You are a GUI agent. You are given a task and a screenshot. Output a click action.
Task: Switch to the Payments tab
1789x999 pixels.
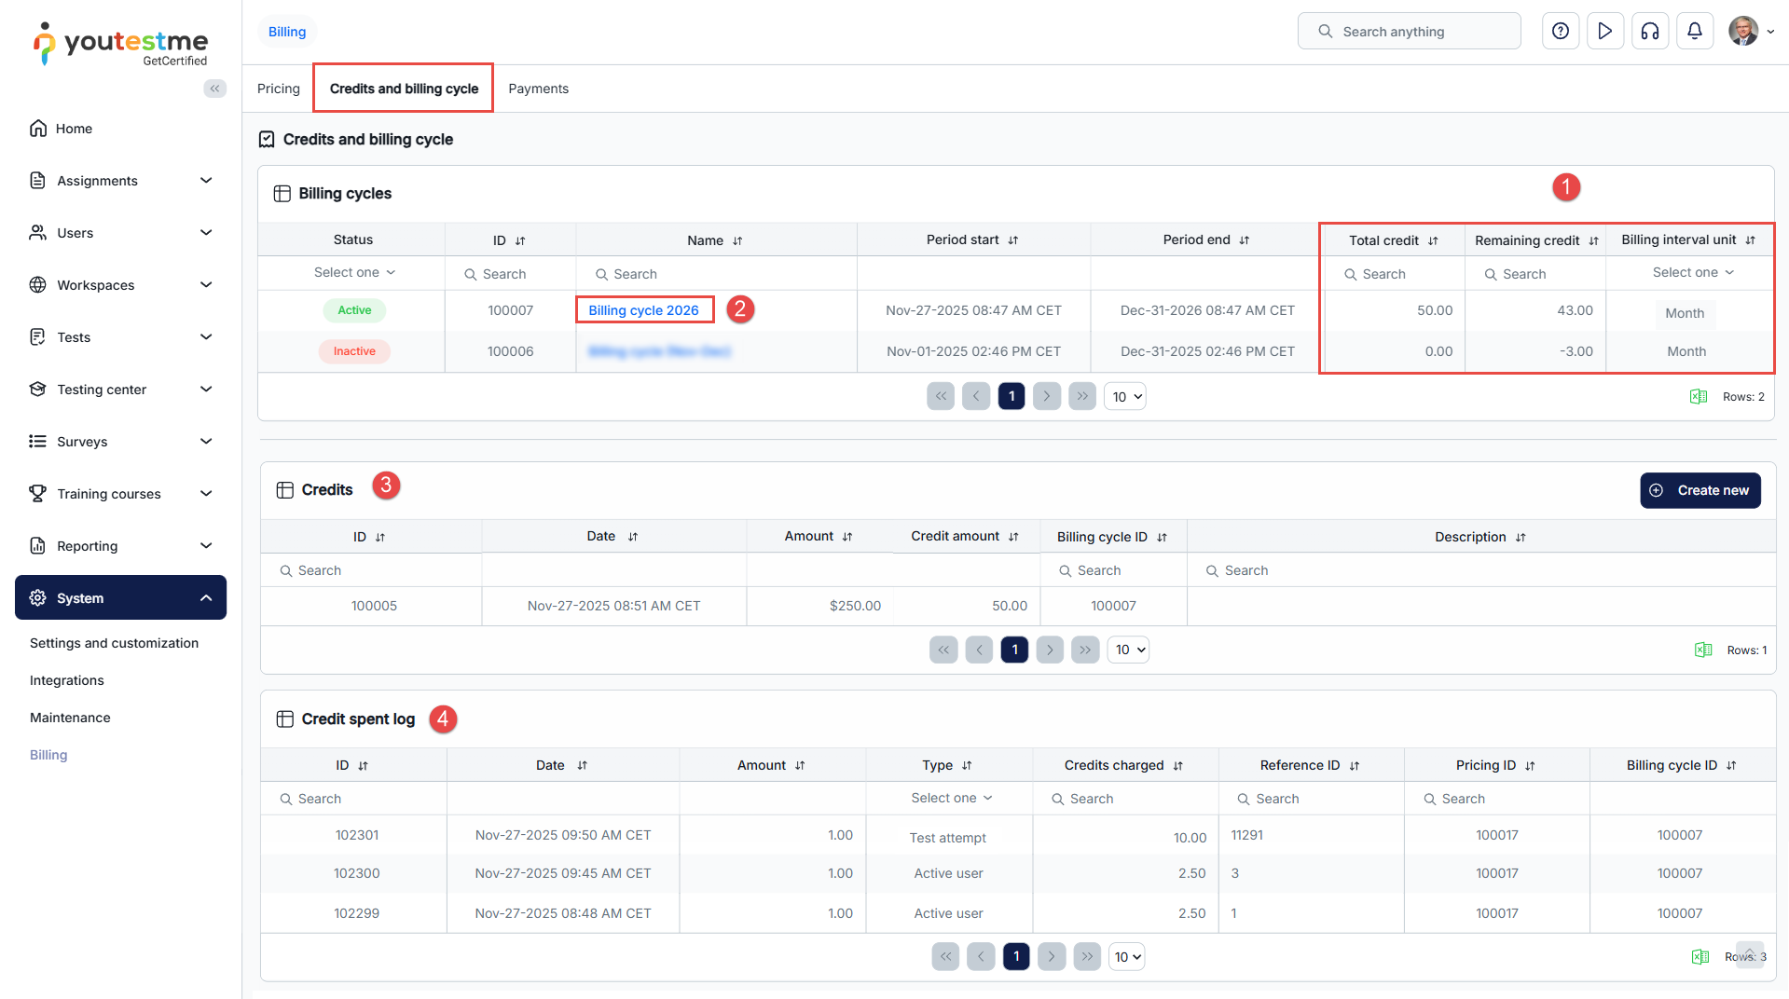point(538,89)
